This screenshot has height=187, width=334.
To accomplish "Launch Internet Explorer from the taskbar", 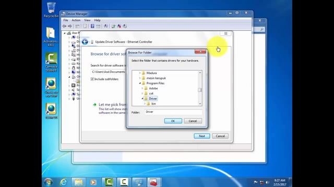I will click(x=64, y=182).
